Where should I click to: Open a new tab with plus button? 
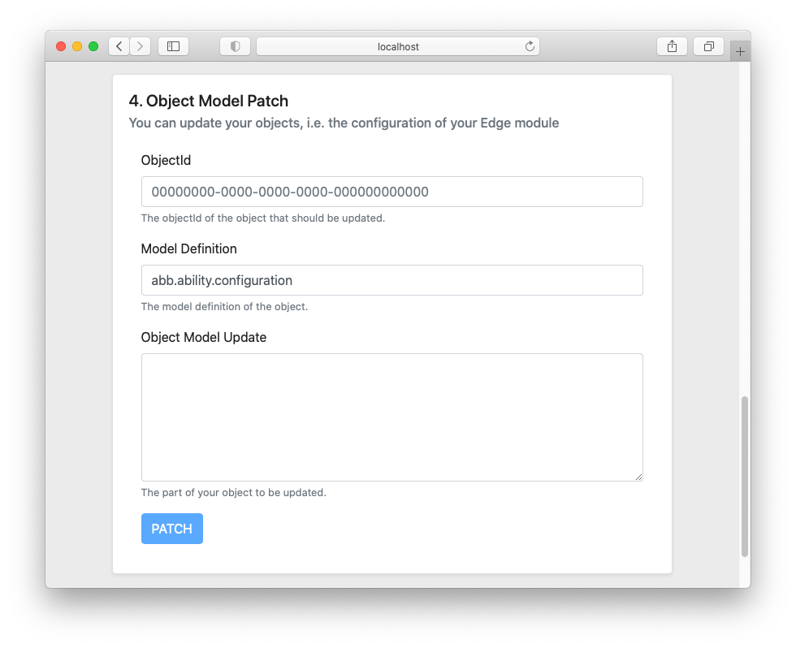coord(740,50)
